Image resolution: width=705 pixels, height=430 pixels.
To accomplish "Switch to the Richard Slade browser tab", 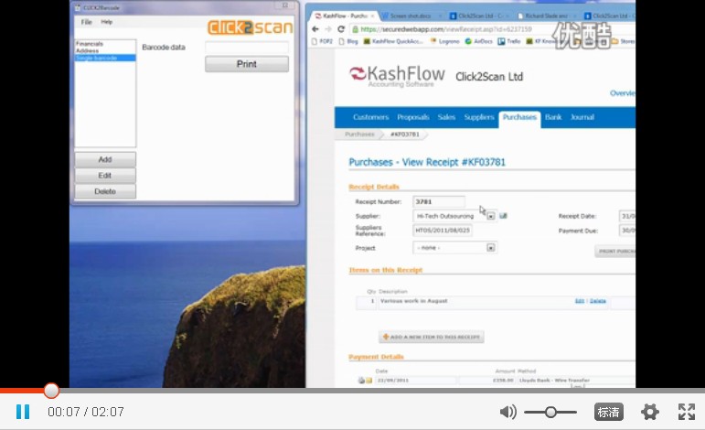I will point(546,16).
